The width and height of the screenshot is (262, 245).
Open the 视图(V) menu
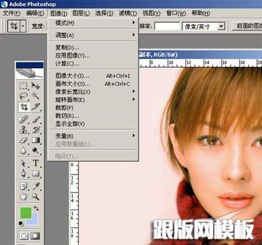pos(151,13)
